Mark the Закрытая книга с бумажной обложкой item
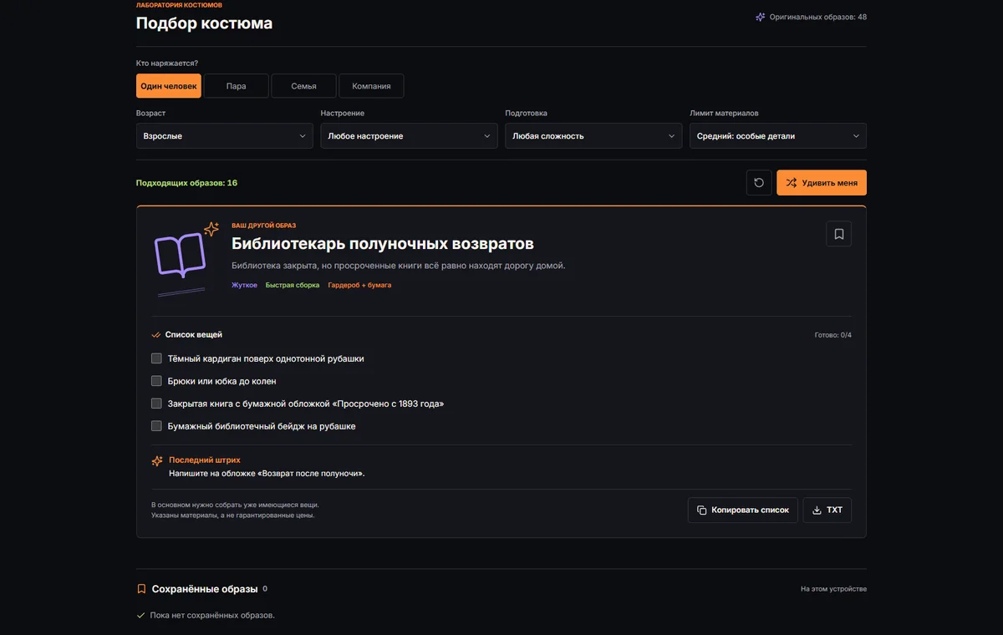Viewport: 1003px width, 635px height. [x=156, y=404]
